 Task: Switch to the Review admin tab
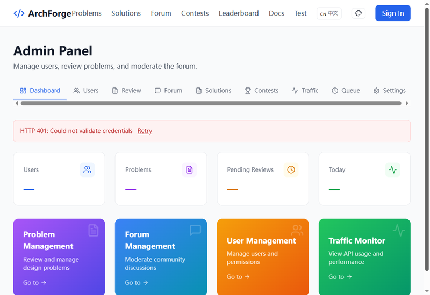(126, 91)
